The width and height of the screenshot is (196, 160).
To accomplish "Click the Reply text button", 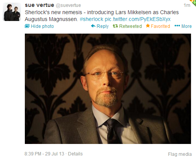I will coord(102,26).
